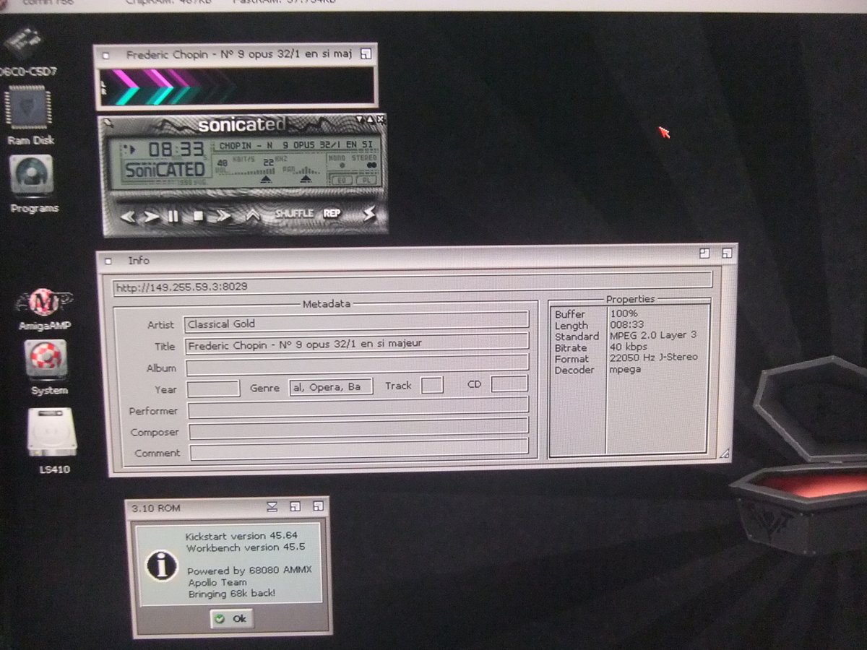This screenshot has width=867, height=650.
Task: Pause the Chopin track
Action: (173, 216)
